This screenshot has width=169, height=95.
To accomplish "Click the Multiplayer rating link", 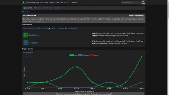I will [x=34, y=43].
